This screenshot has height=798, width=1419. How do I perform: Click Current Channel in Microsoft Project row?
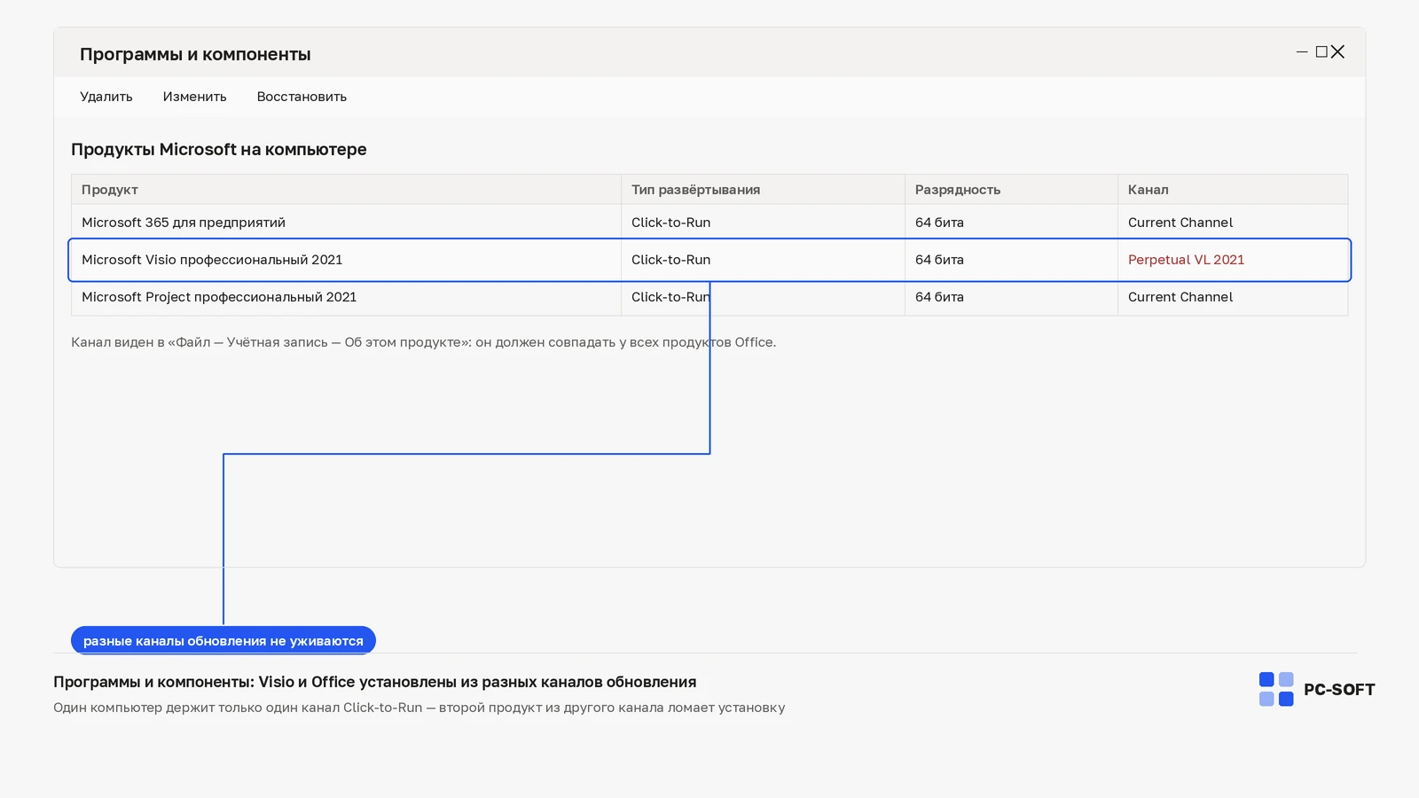pyautogui.click(x=1180, y=297)
